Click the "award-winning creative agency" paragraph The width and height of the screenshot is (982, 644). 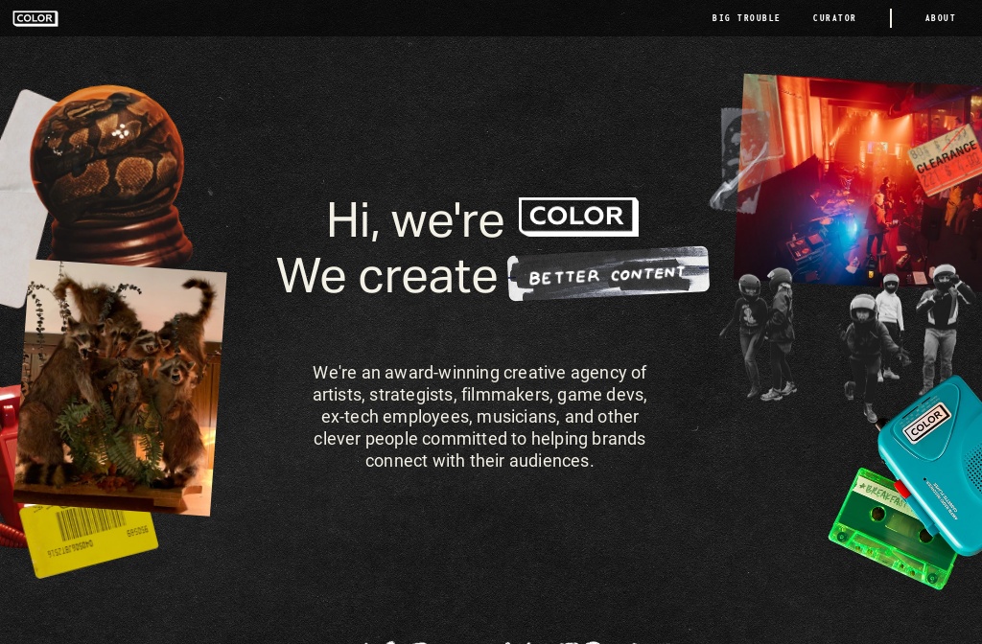coord(479,416)
